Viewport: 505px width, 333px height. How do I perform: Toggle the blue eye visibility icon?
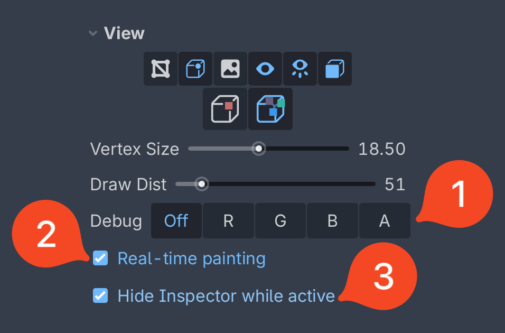pos(265,69)
